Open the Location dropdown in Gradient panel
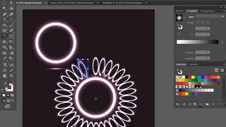The image size is (226, 127). click(x=208, y=58)
